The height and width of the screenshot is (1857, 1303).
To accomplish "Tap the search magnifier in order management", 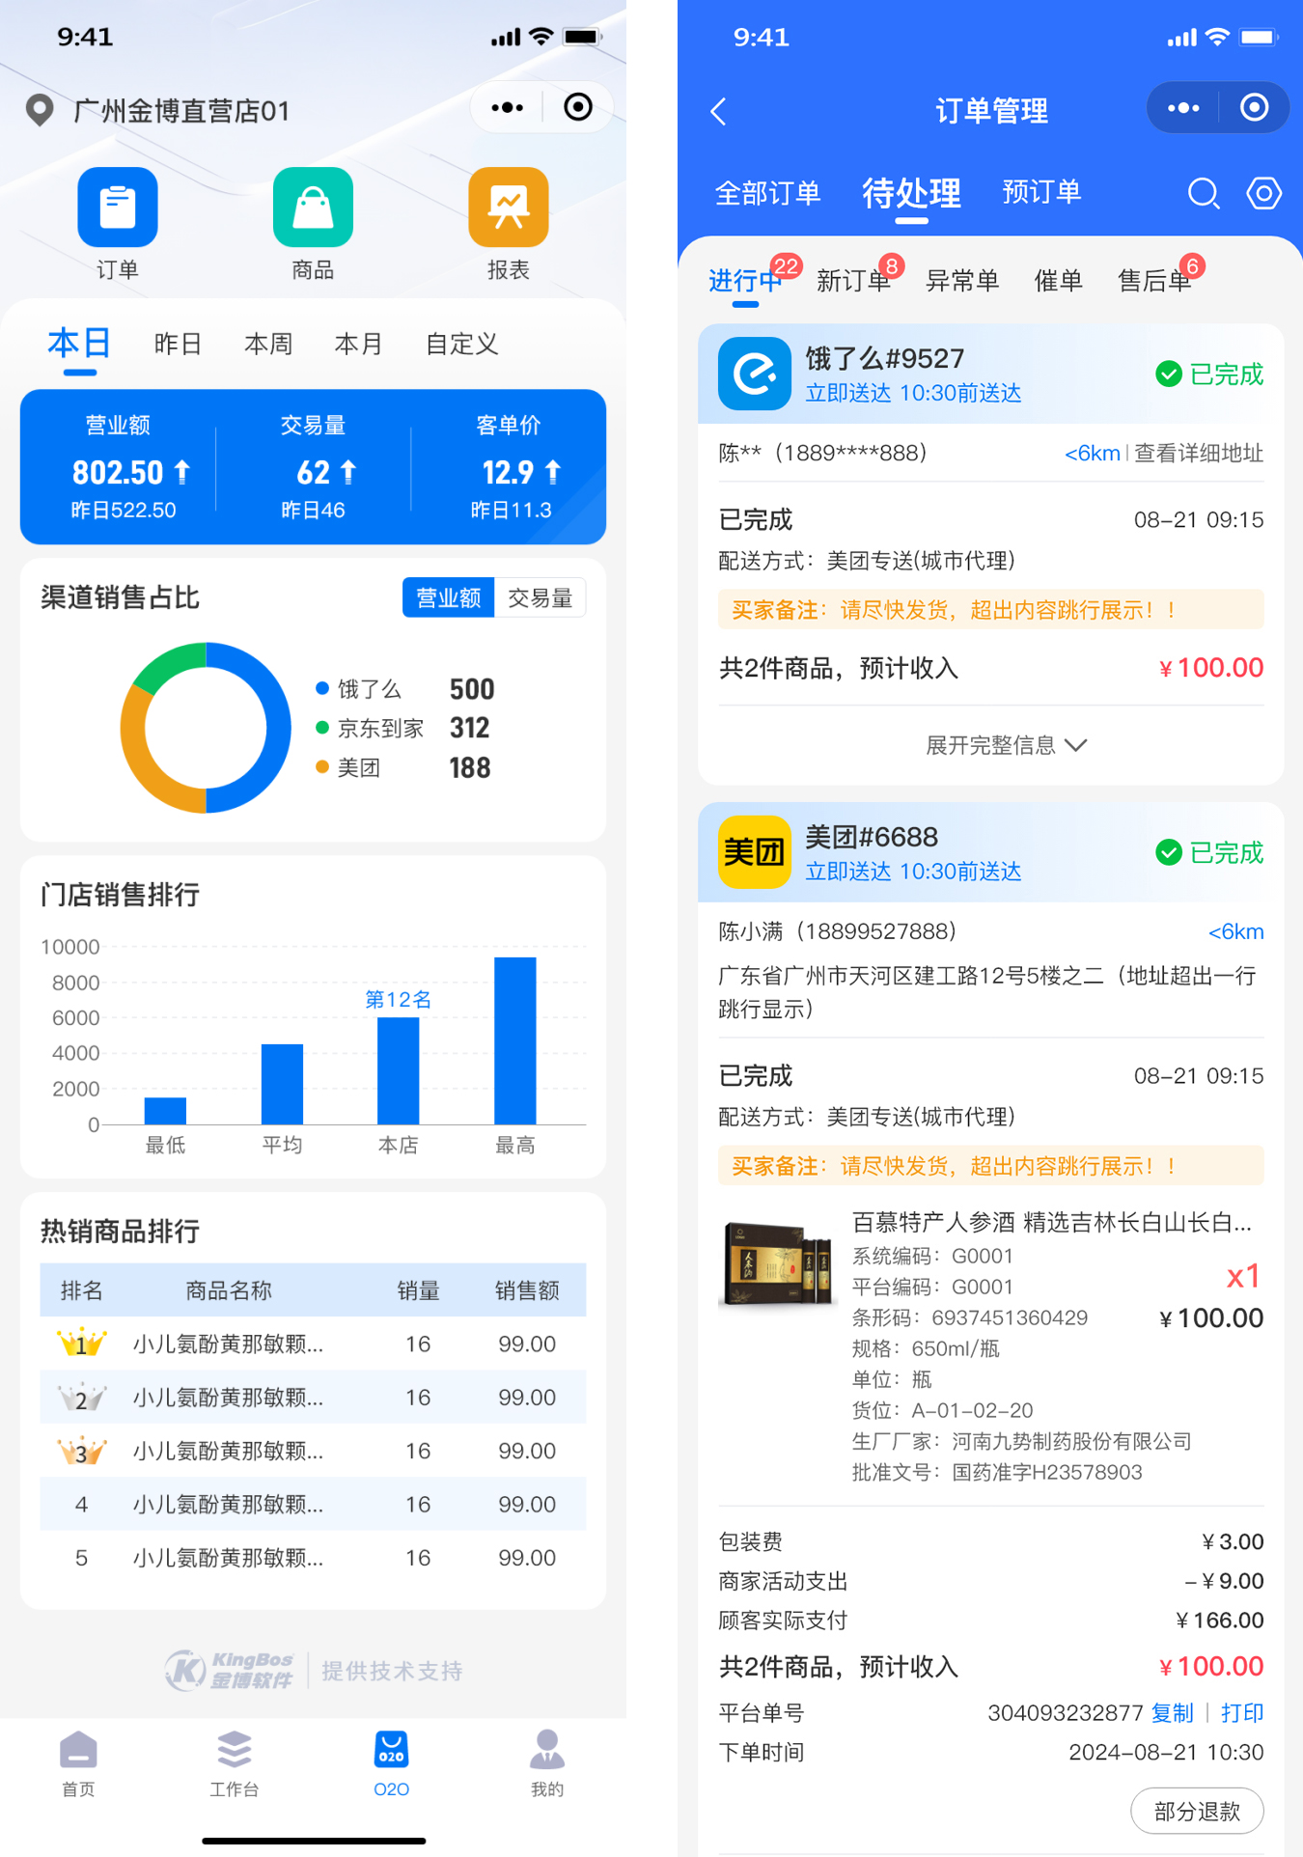I will click(1203, 193).
